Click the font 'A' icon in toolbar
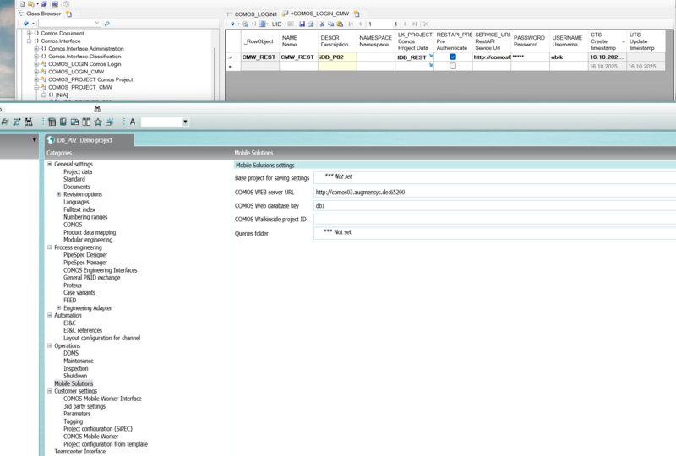676x456 pixels. [x=133, y=122]
